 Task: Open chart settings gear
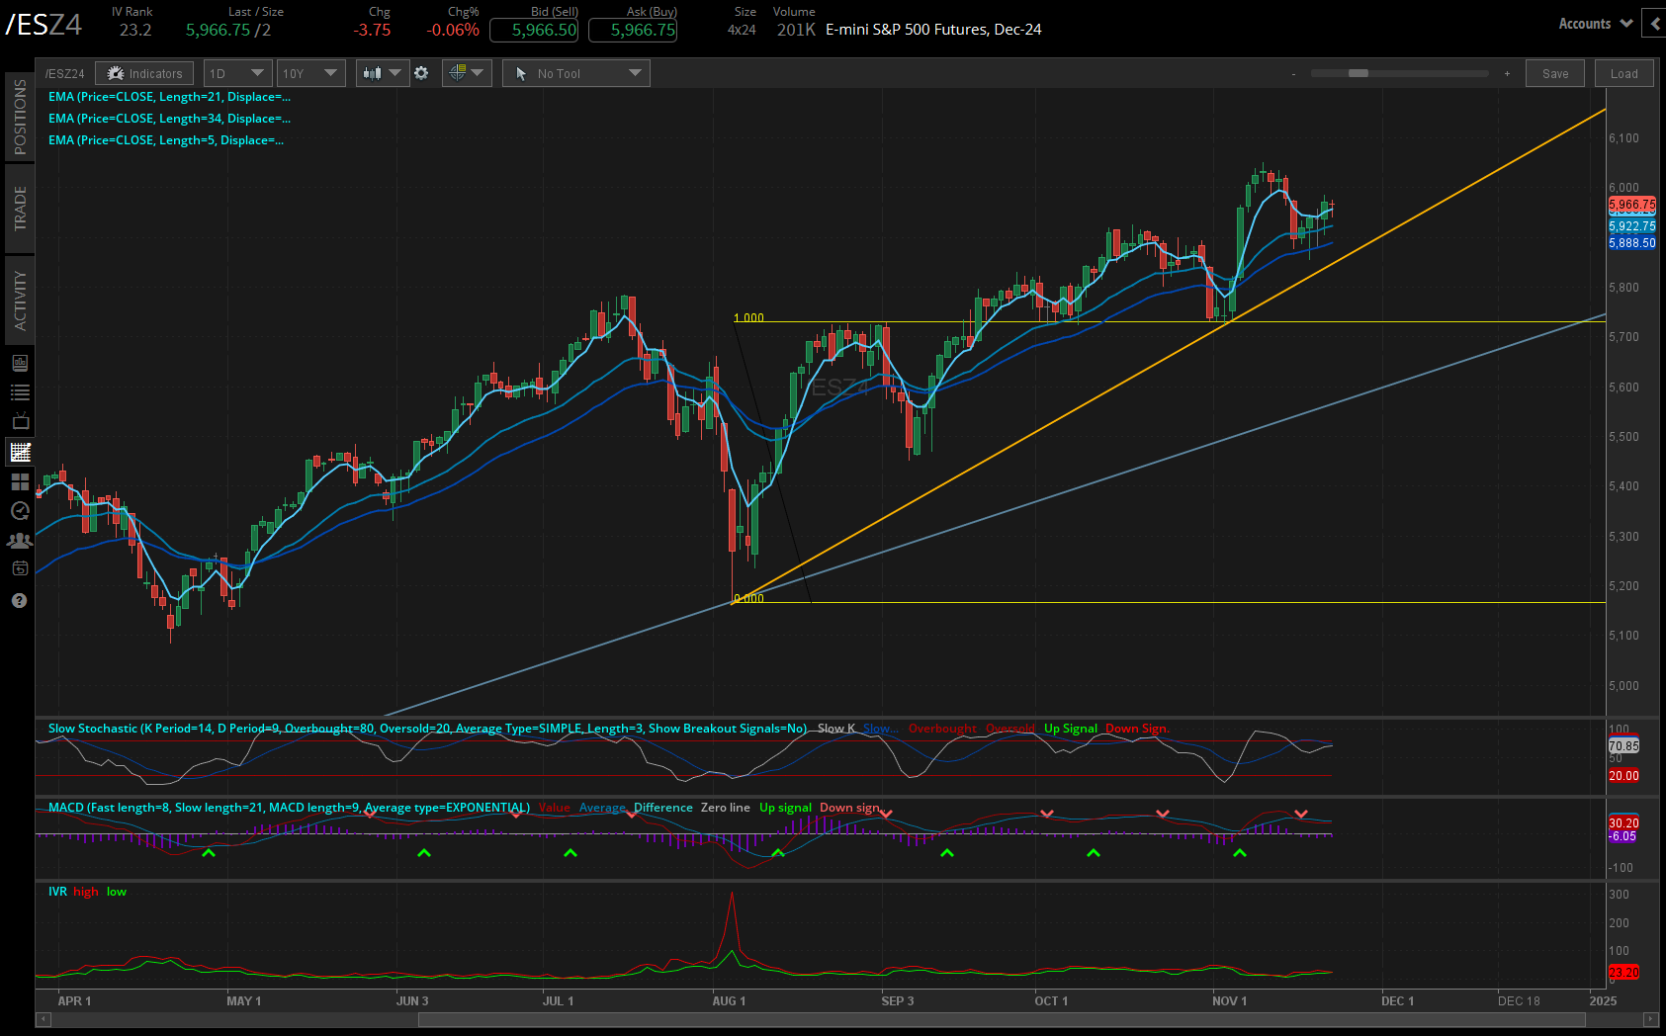click(422, 72)
